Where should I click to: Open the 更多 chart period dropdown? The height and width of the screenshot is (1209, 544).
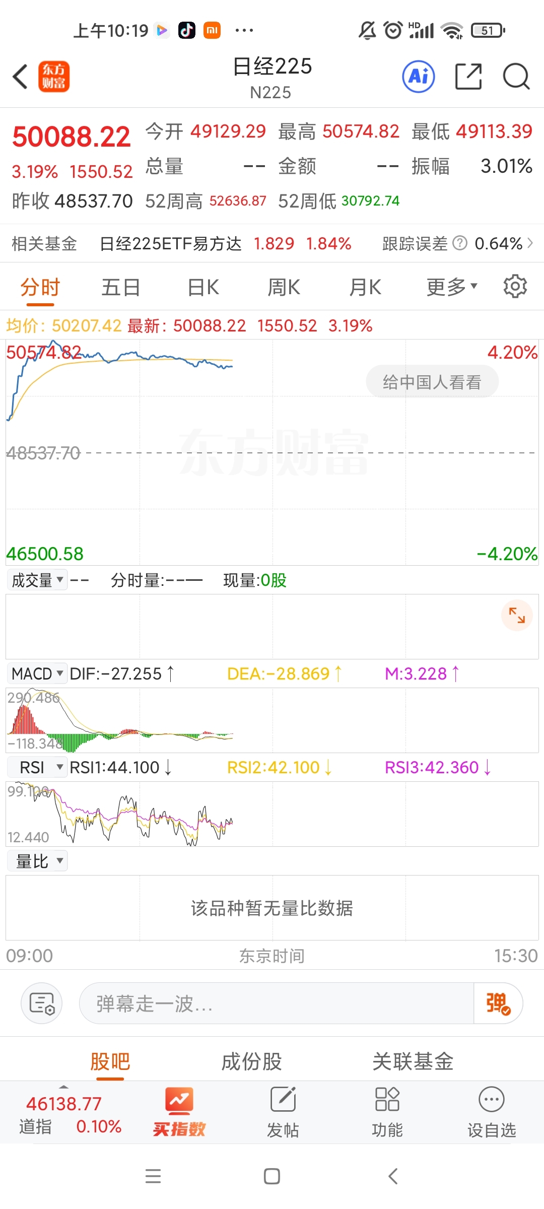451,287
